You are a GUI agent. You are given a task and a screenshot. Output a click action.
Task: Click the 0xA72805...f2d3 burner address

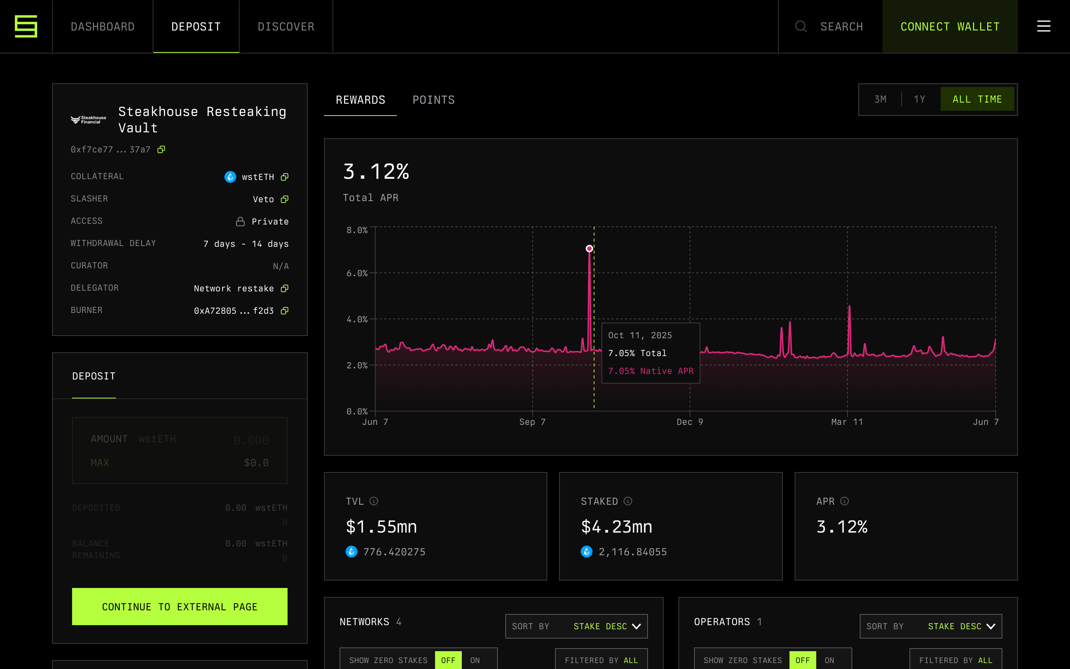click(x=234, y=311)
